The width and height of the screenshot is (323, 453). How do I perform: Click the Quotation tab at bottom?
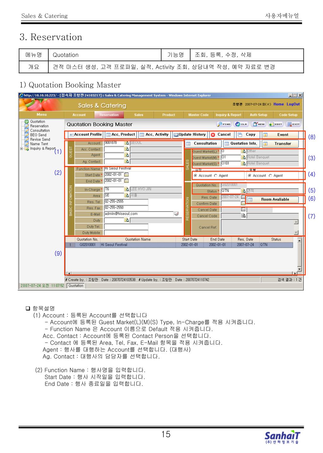[76, 286]
